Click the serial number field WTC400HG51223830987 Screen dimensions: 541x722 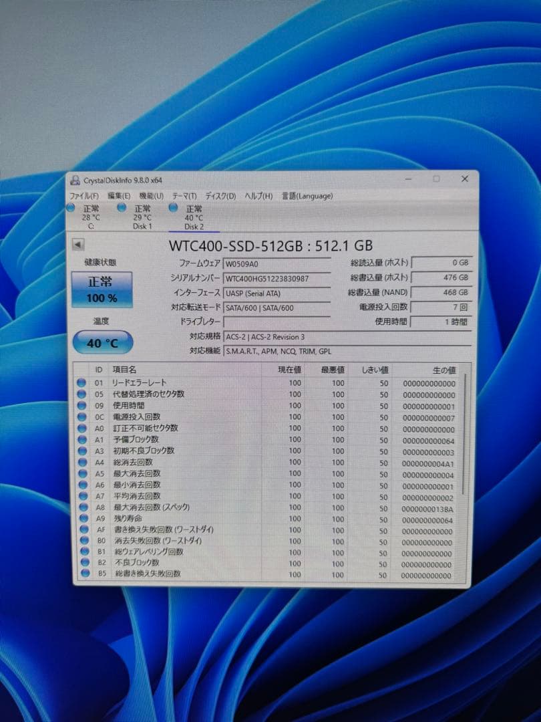coord(277,279)
